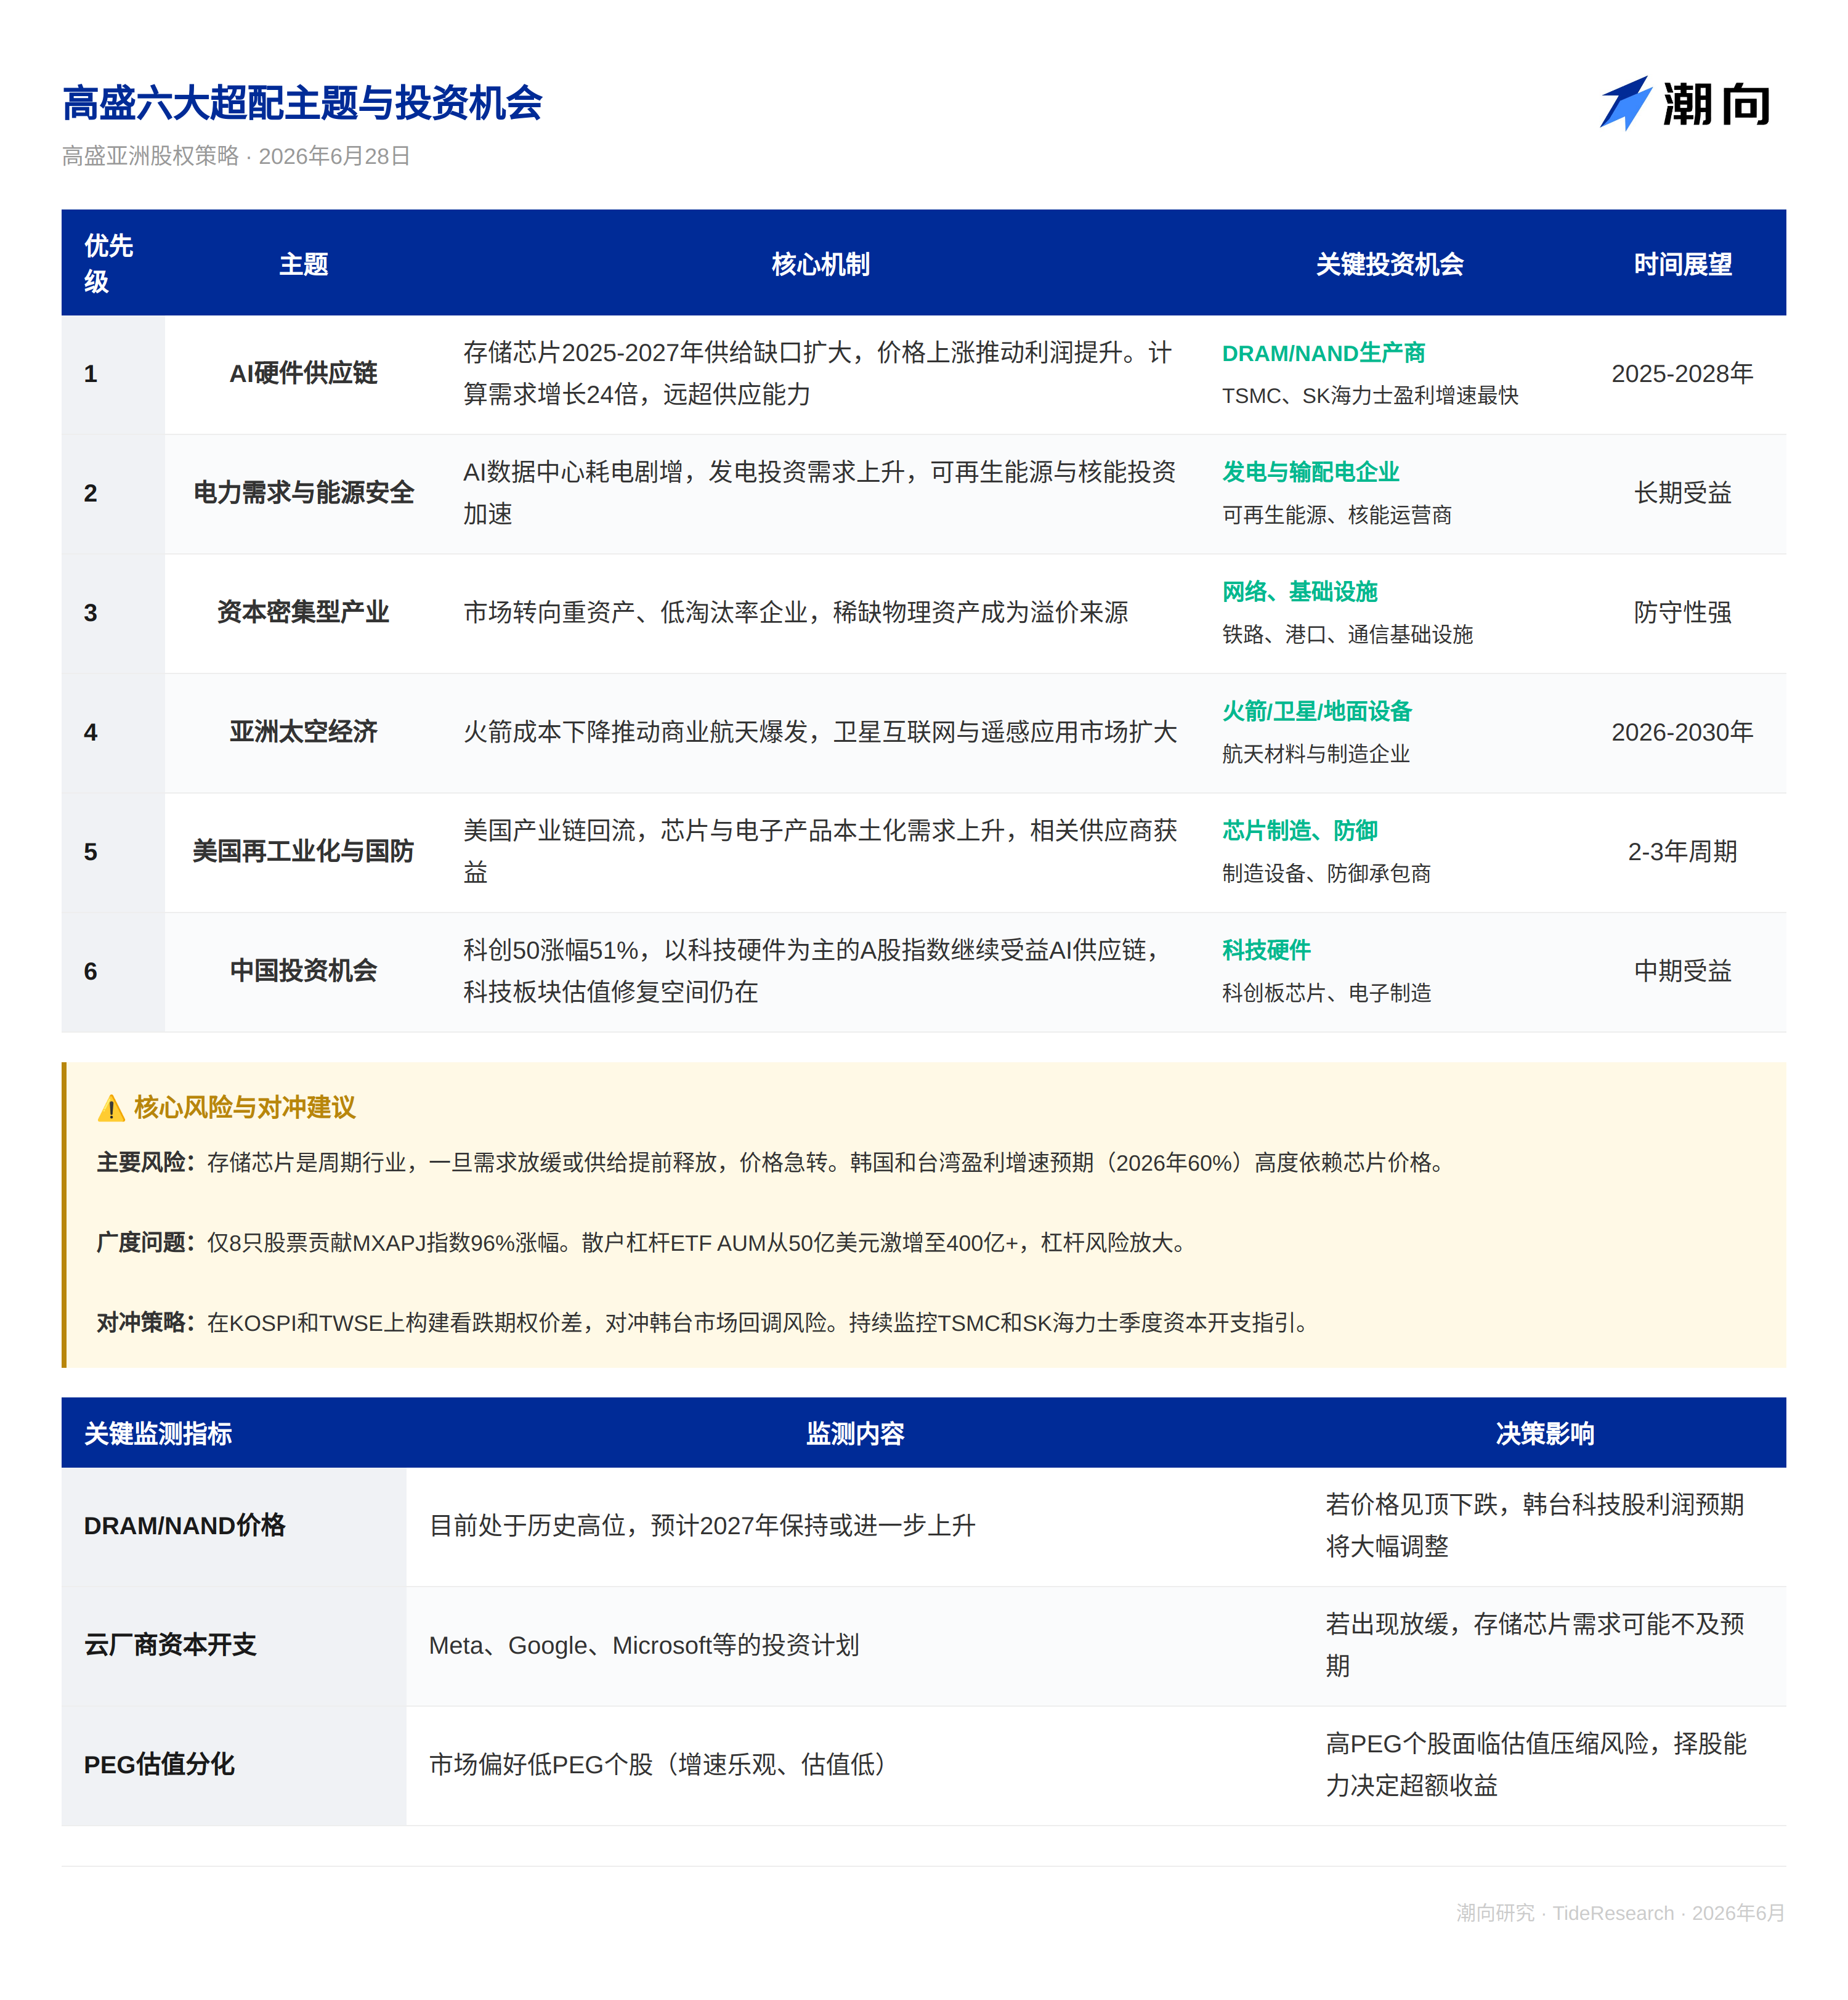Click priority number 6 cell

[x=113, y=971]
